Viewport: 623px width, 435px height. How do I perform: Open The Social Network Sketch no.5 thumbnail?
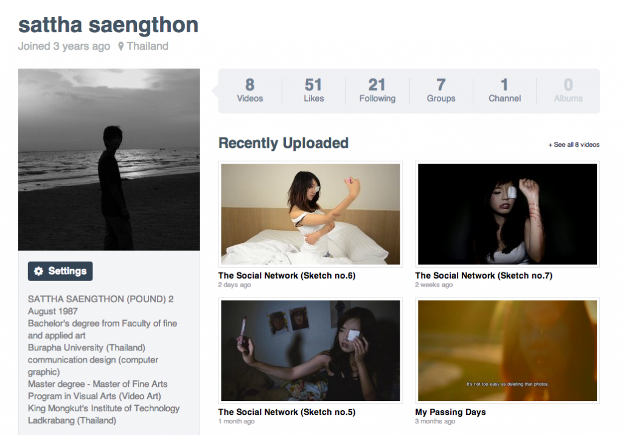(x=310, y=350)
